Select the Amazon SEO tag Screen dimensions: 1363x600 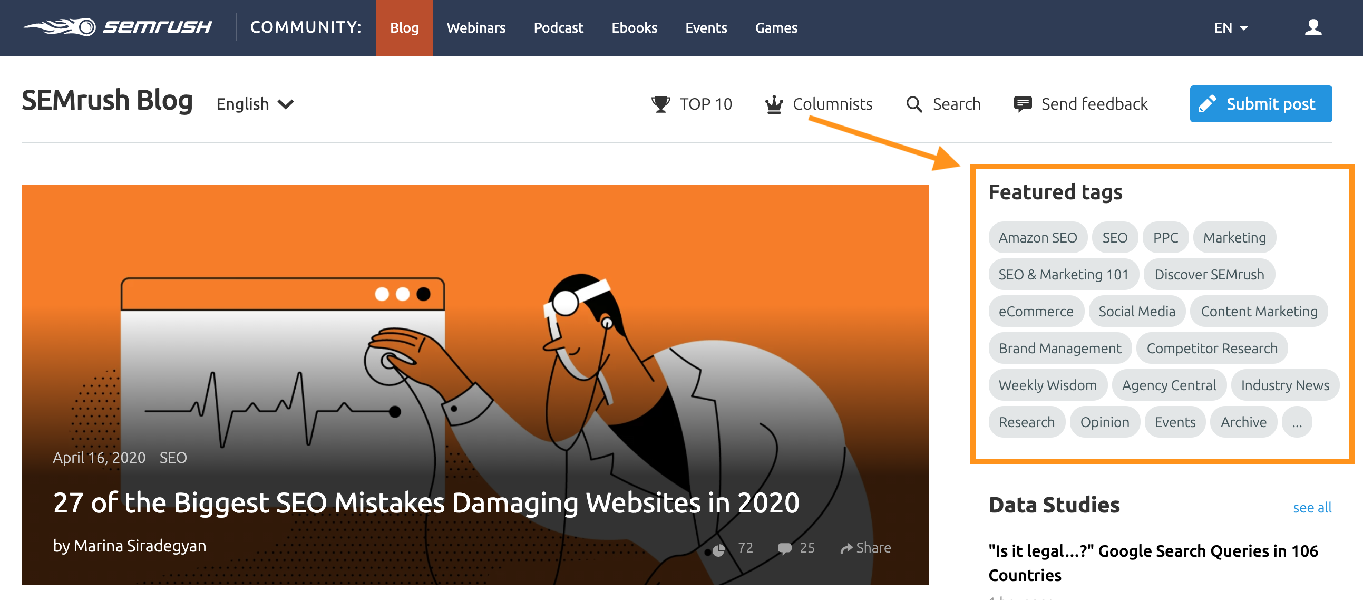click(1037, 238)
